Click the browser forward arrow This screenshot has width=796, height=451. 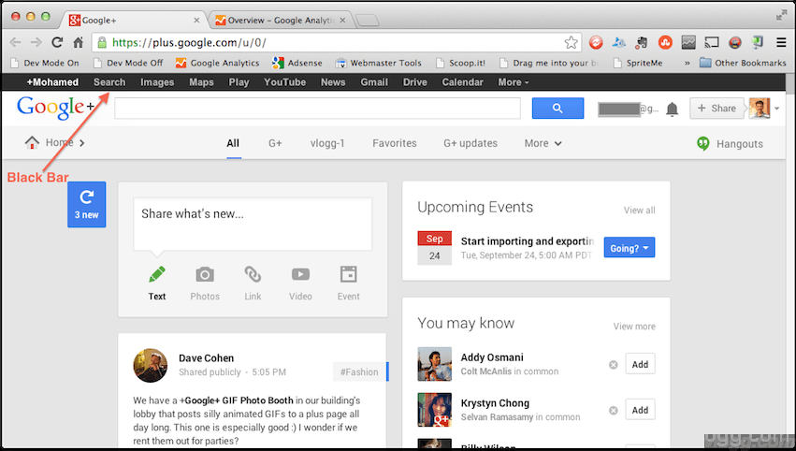(36, 43)
